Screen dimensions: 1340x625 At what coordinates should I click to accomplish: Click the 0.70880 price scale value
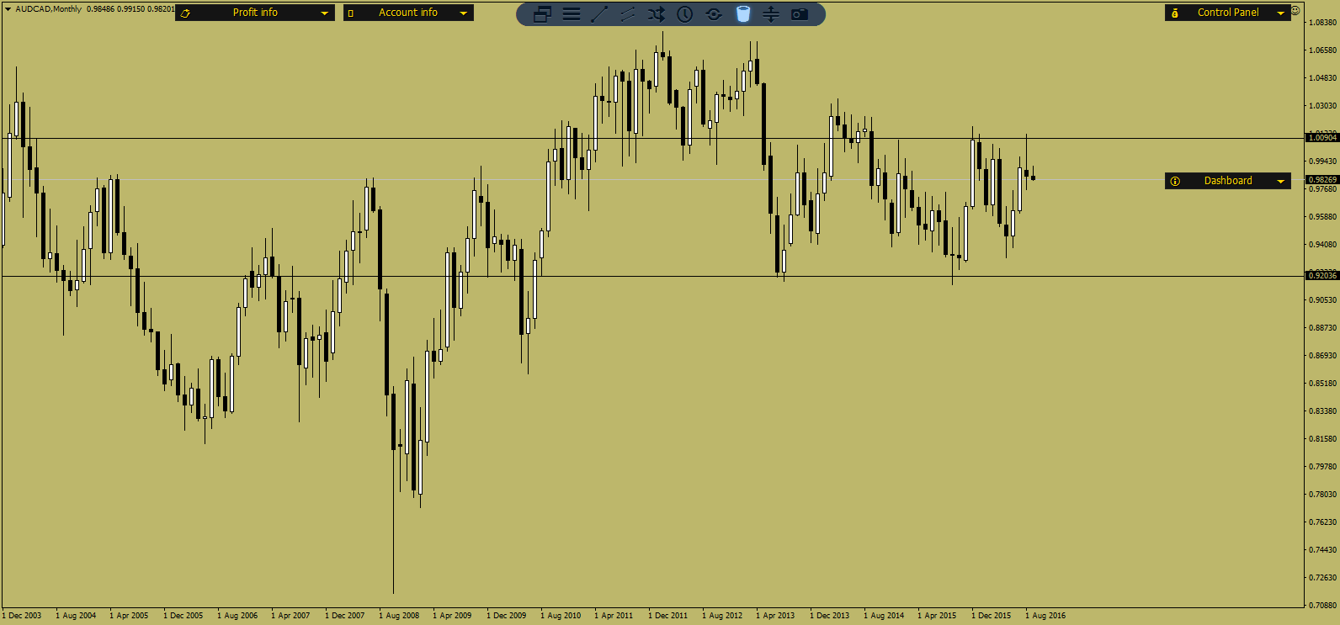1323,605
